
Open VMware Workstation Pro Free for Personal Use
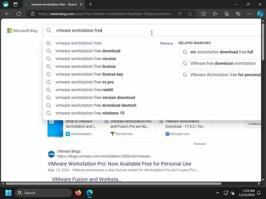119,164
